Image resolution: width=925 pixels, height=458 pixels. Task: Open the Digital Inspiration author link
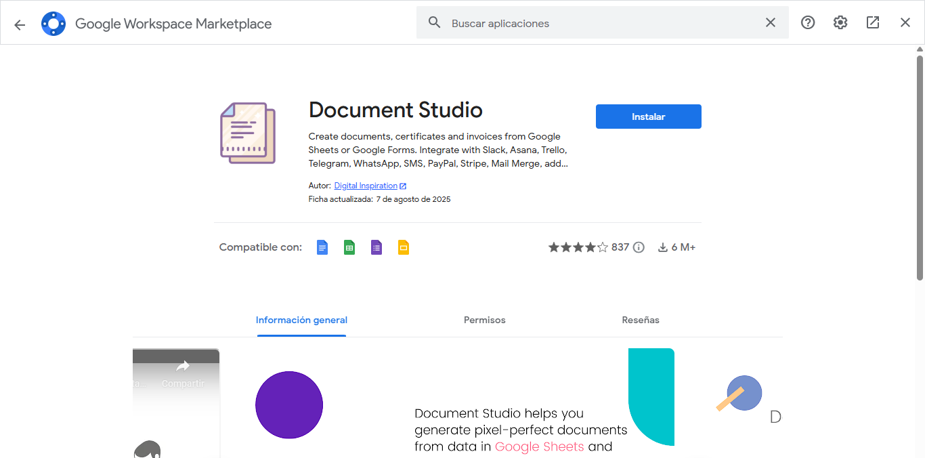(x=366, y=185)
